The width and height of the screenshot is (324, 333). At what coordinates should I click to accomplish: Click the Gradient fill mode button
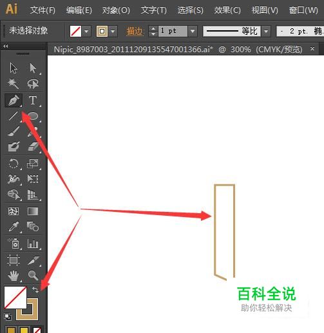coord(24,330)
